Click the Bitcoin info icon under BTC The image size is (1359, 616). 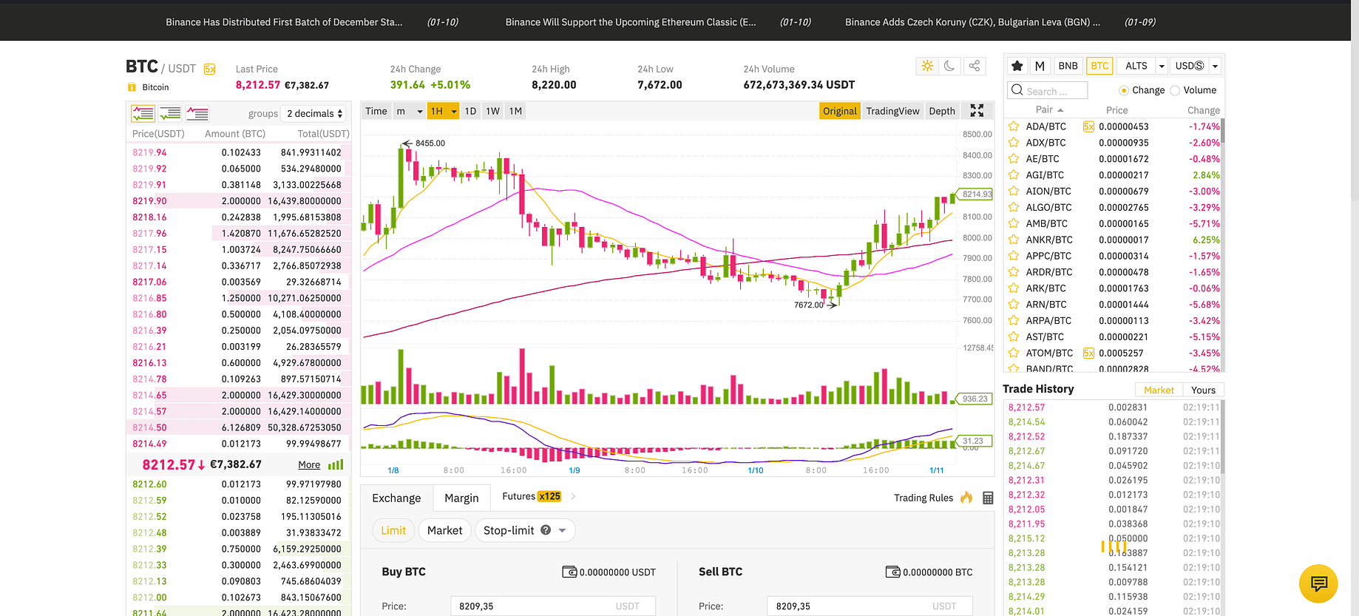coord(132,87)
